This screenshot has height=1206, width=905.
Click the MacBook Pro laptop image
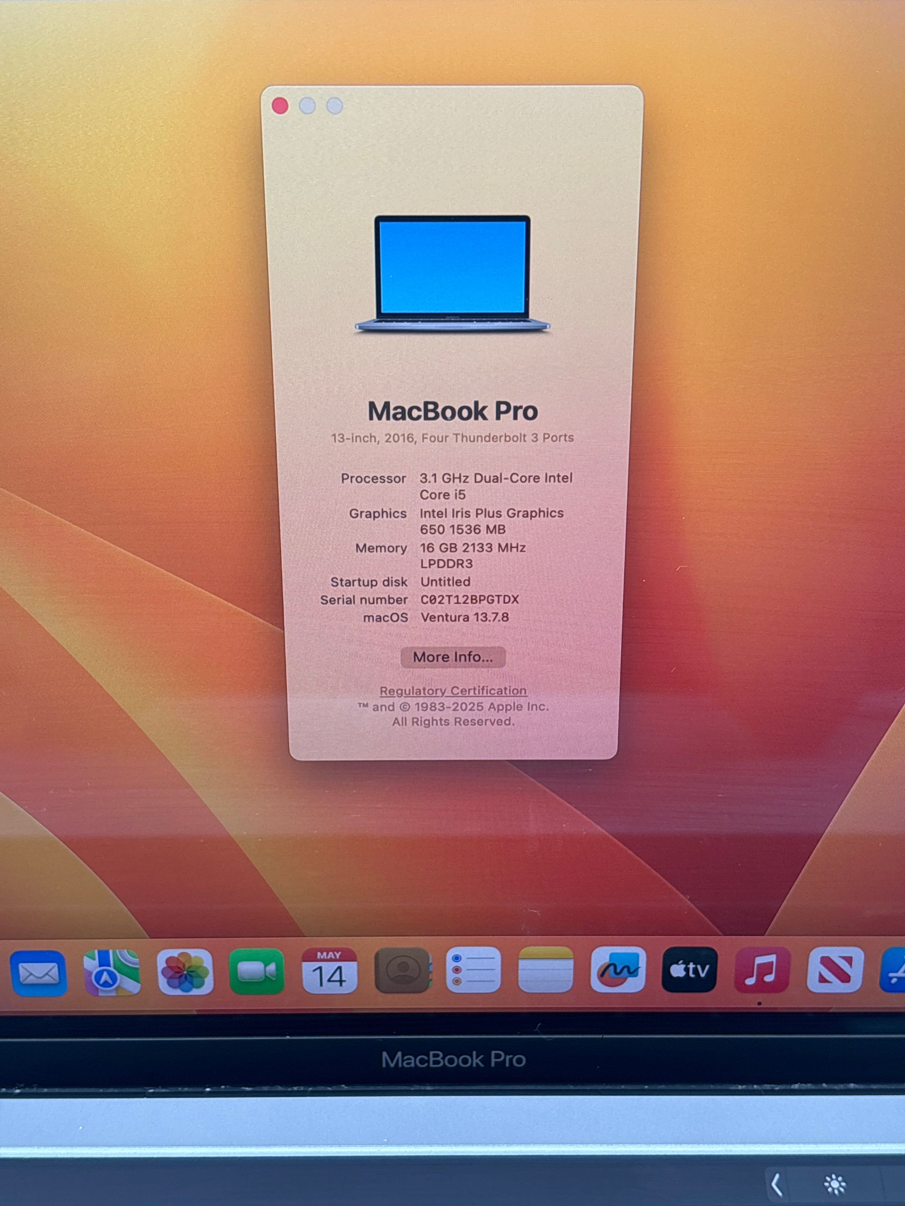tap(452, 274)
